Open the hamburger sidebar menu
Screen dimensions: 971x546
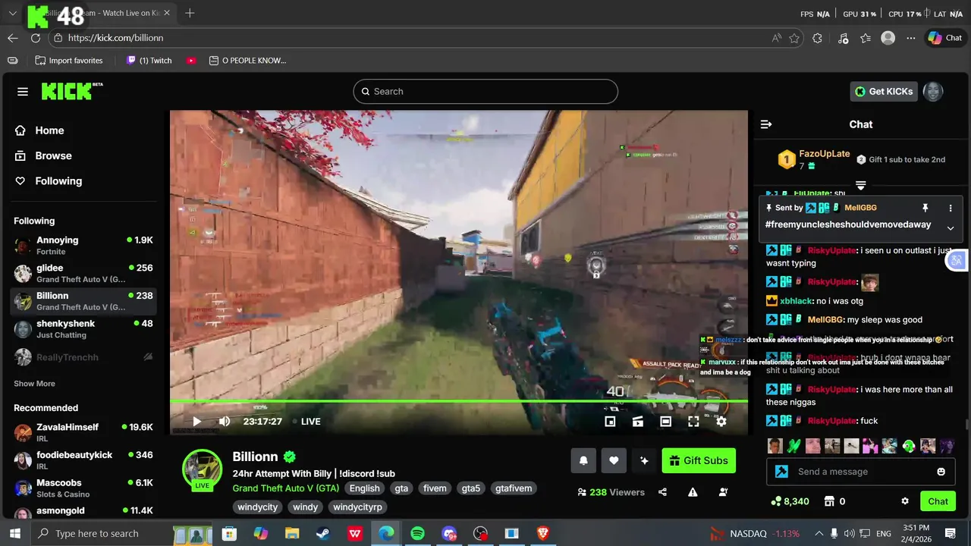23,92
